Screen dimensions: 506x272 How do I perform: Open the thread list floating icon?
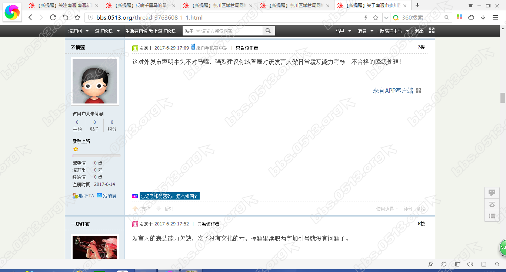[x=492, y=216]
